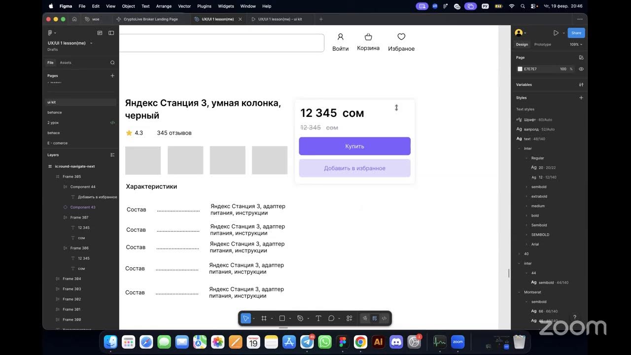
Task: Open the Figma main menu icon
Action: 50,33
